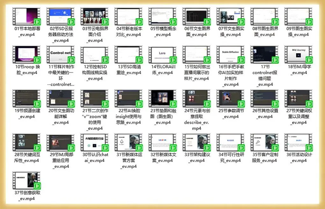325x209 pixels.
Task: Click the 36节活动设计_ev.mp4 thumbnail
Action: click(x=298, y=142)
